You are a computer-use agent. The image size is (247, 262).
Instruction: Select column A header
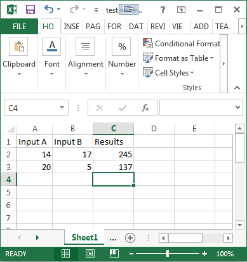tap(35, 129)
